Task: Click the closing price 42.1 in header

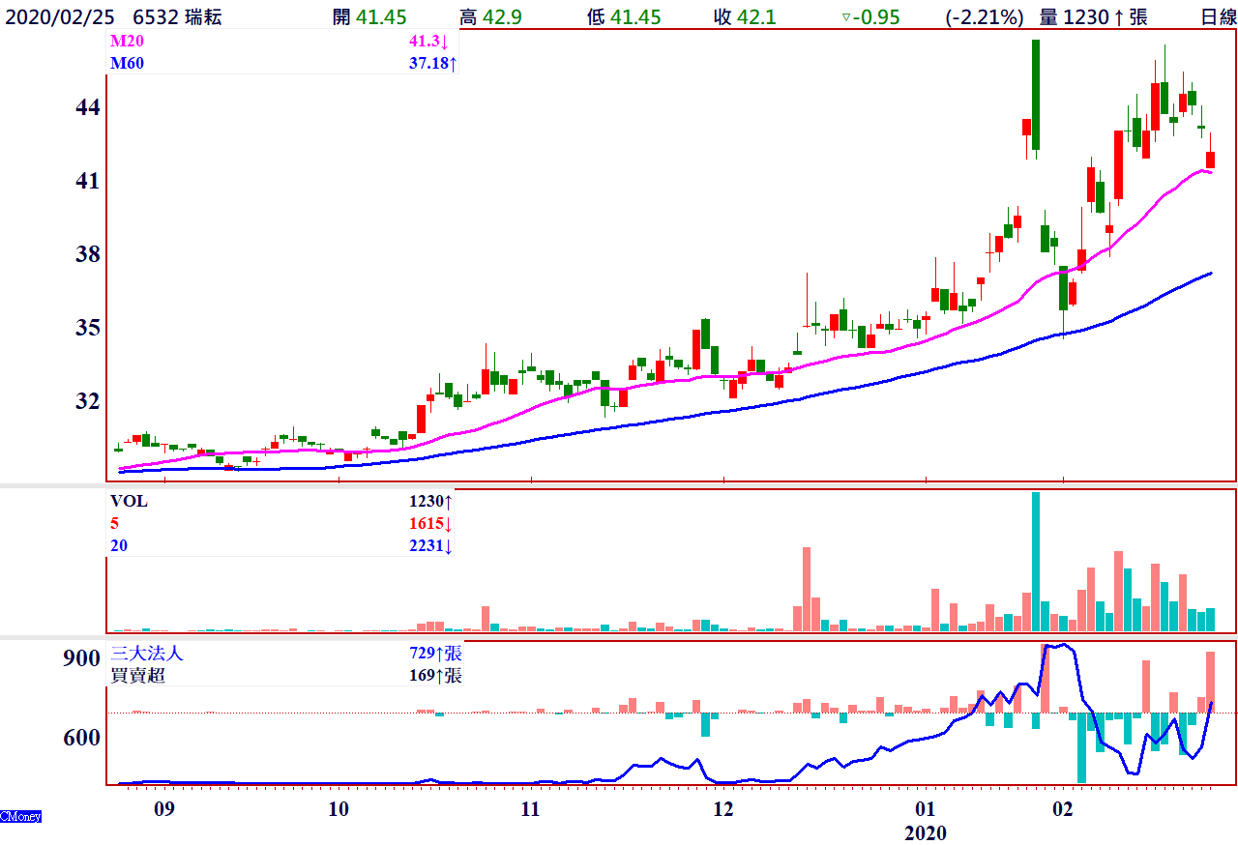Action: pos(753,17)
